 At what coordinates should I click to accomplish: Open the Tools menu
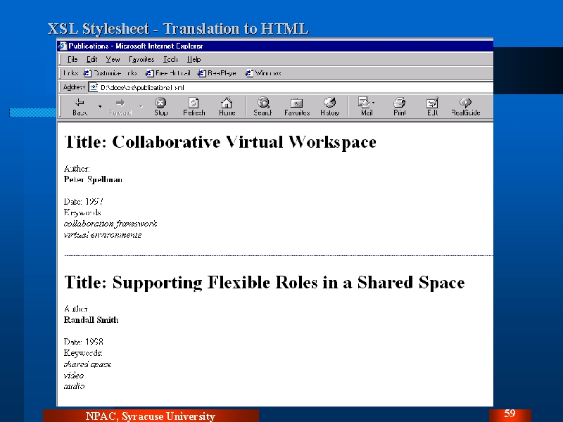point(170,59)
